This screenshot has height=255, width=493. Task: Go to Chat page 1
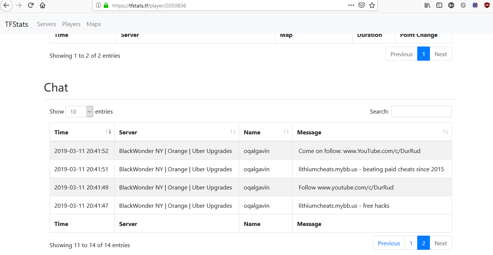[411, 243]
